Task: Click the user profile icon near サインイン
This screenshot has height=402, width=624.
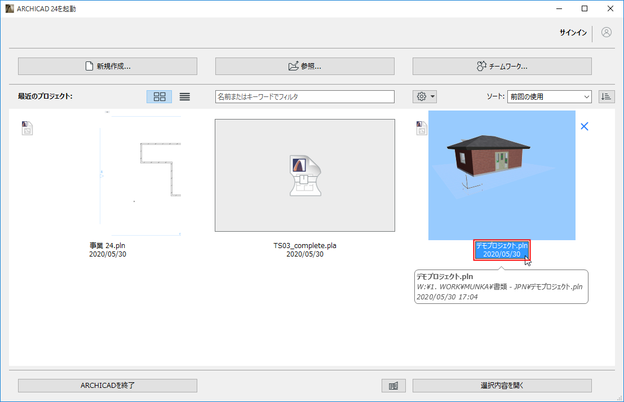Action: [606, 32]
